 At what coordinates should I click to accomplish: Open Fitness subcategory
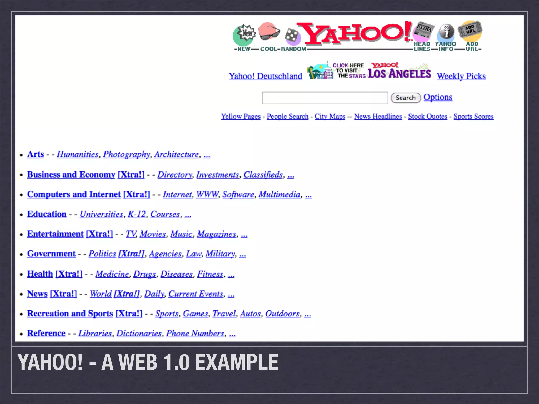(x=210, y=274)
